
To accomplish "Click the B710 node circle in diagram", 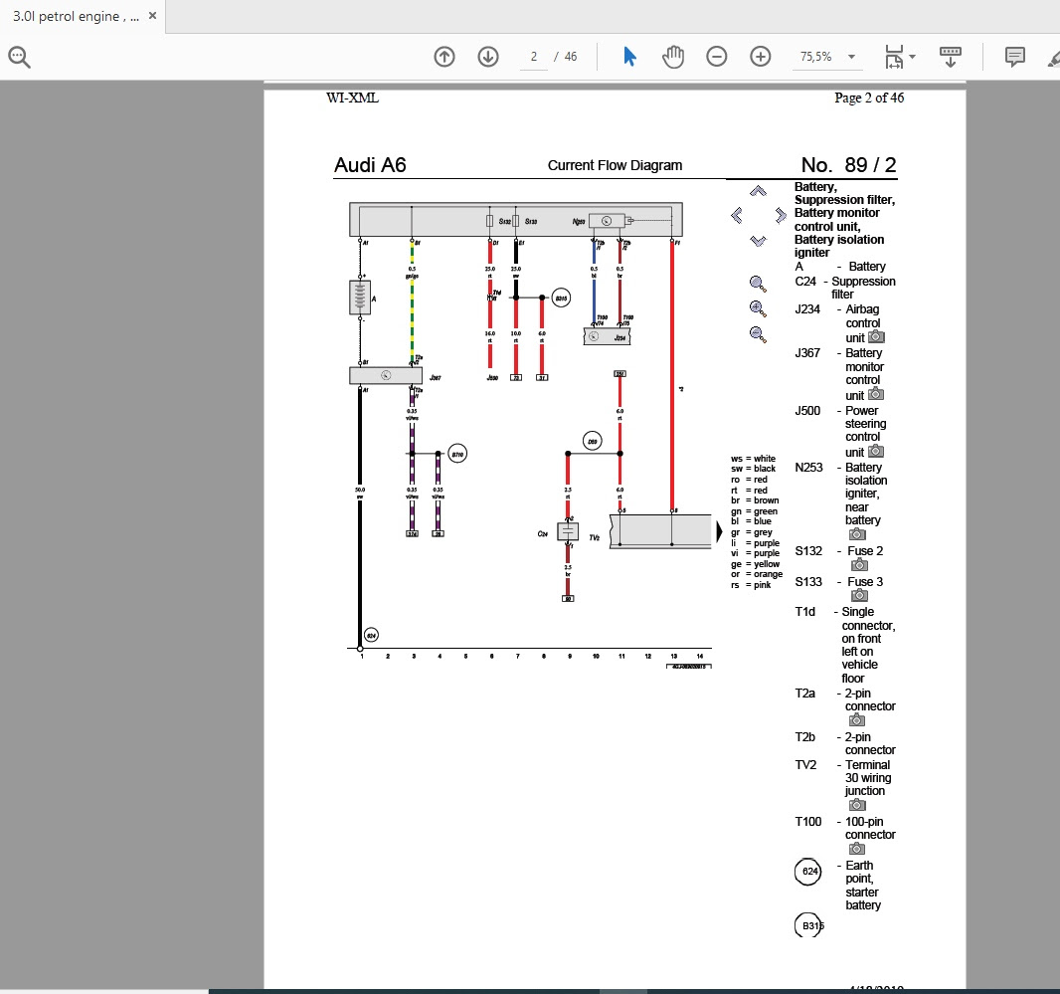I will 457,454.
